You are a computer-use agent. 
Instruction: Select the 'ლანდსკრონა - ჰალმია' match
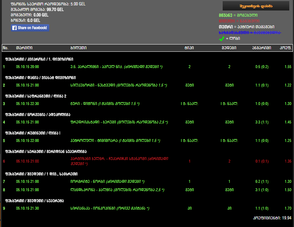(x=117, y=190)
